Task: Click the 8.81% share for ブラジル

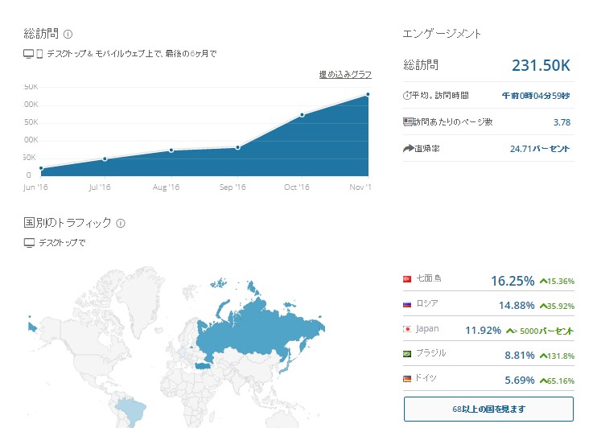Action: pyautogui.click(x=520, y=356)
